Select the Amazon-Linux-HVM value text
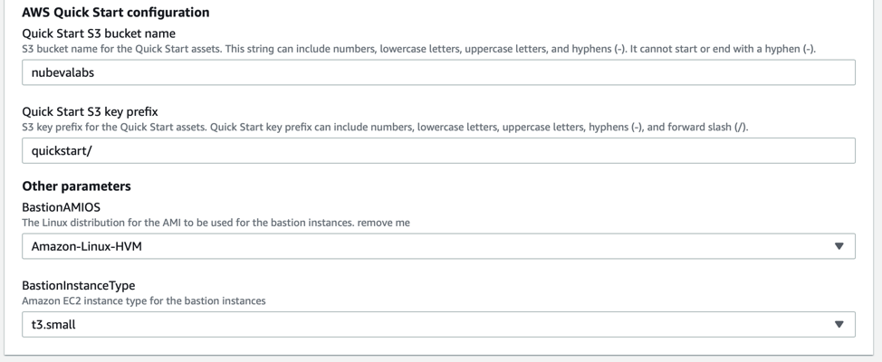 tap(87, 246)
